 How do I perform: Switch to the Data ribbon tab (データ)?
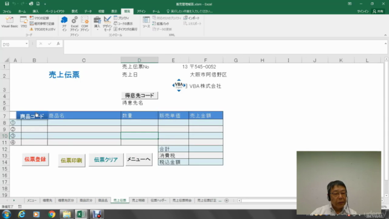88,12
